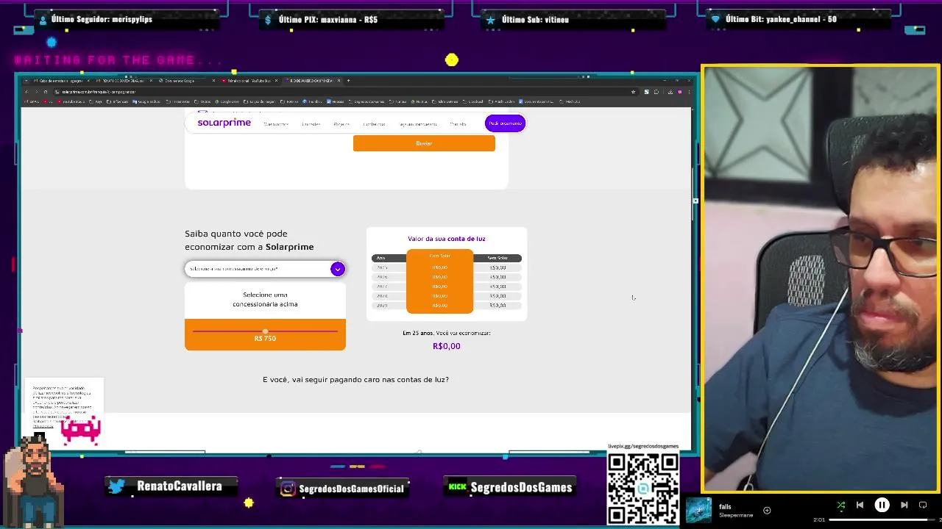The image size is (942, 529).
Task: Click the Instagram icon beside SegredosDosGamesOficial
Action: [x=288, y=489]
